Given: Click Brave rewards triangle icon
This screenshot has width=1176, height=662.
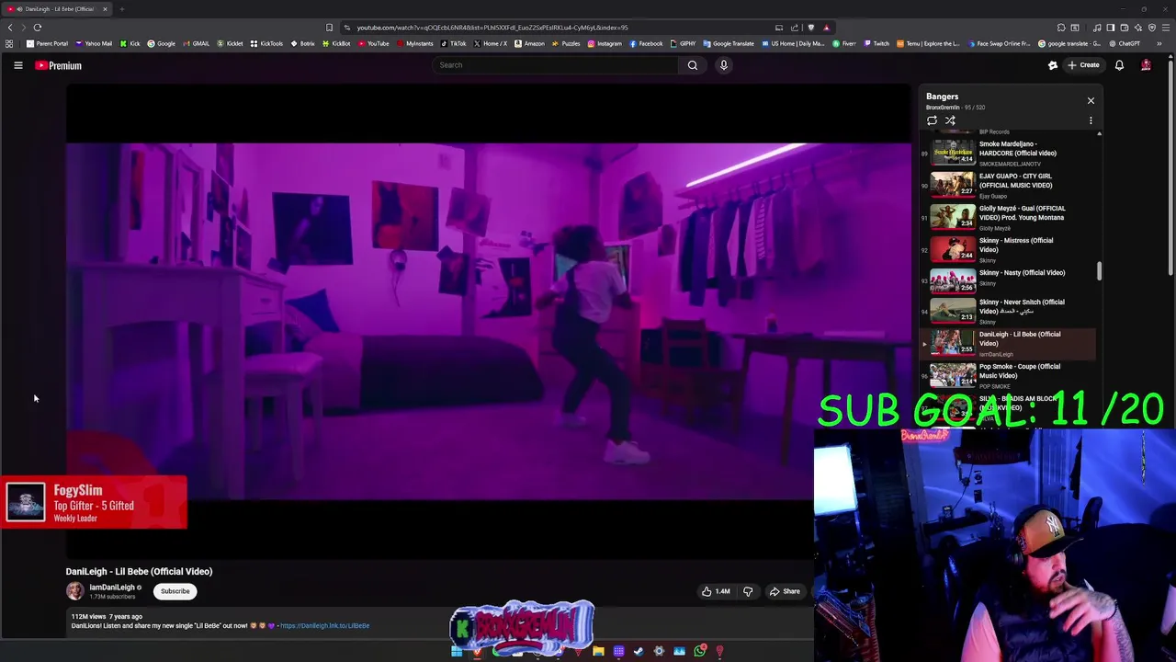Looking at the screenshot, I should 826,28.
